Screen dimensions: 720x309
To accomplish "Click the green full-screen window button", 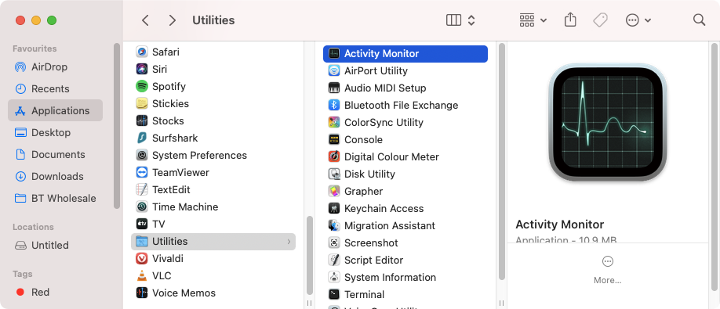I will coord(52,20).
